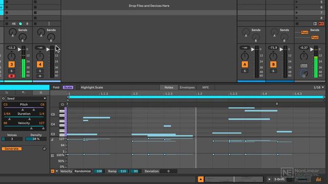The width and height of the screenshot is (328, 184).
Task: Click the Velocity range slider
Action: click(24, 126)
